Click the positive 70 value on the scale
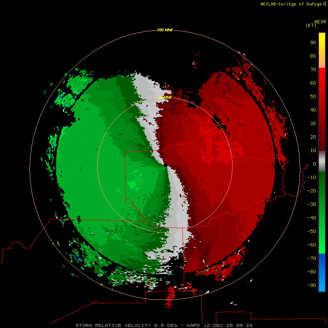 [x=313, y=70]
